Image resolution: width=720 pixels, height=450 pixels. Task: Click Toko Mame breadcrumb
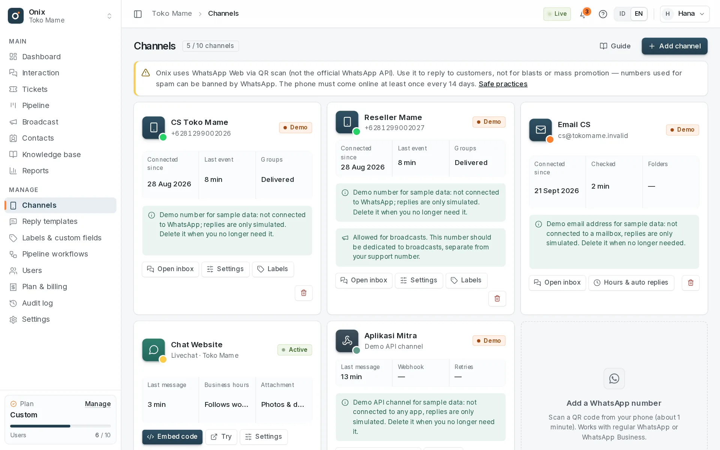tap(172, 13)
